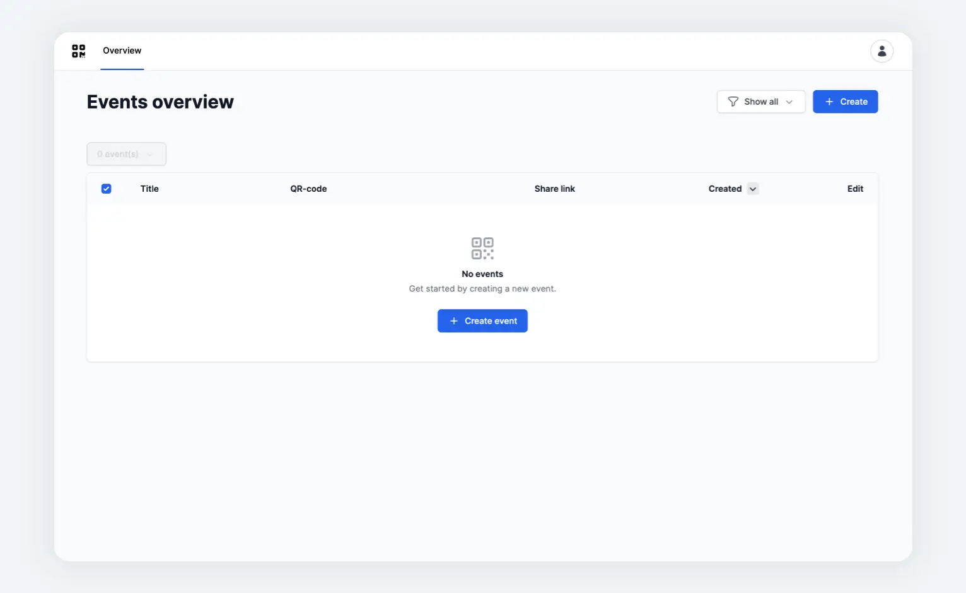
Task: Expand the 0 event(s) dropdown
Action: 126,154
